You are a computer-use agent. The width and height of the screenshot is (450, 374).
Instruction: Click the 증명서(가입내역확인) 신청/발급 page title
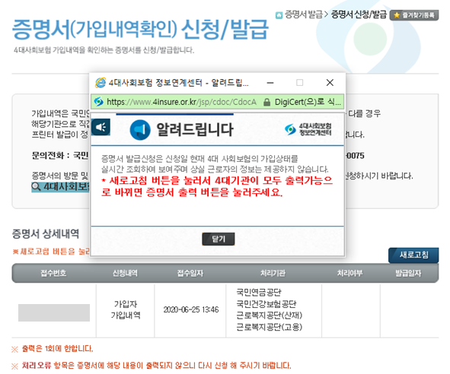coord(140,29)
